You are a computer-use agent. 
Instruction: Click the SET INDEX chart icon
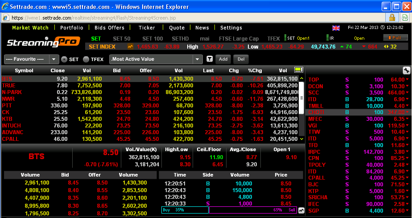(x=130, y=47)
